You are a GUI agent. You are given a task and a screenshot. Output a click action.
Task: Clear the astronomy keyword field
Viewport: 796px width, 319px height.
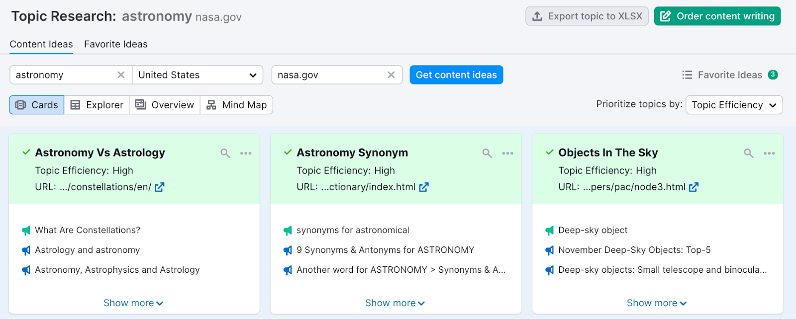pos(121,75)
